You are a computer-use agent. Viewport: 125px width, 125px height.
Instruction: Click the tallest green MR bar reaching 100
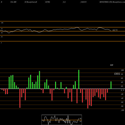click(79, 79)
